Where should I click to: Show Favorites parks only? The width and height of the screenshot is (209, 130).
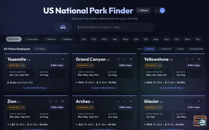coord(32,39)
